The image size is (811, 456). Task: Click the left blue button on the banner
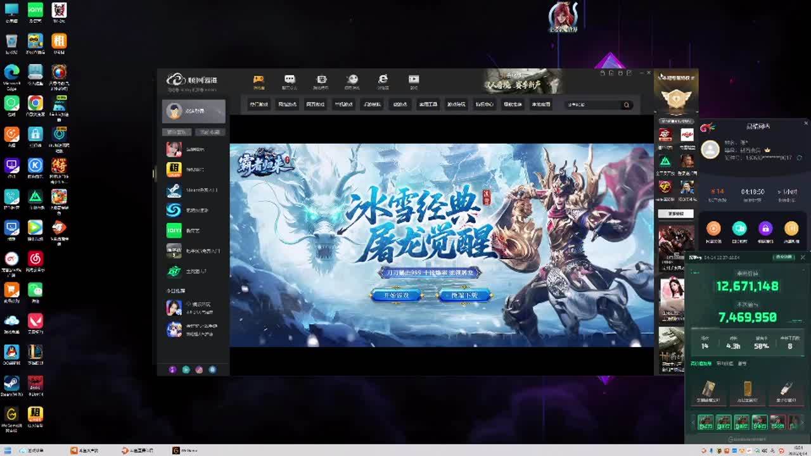397,295
